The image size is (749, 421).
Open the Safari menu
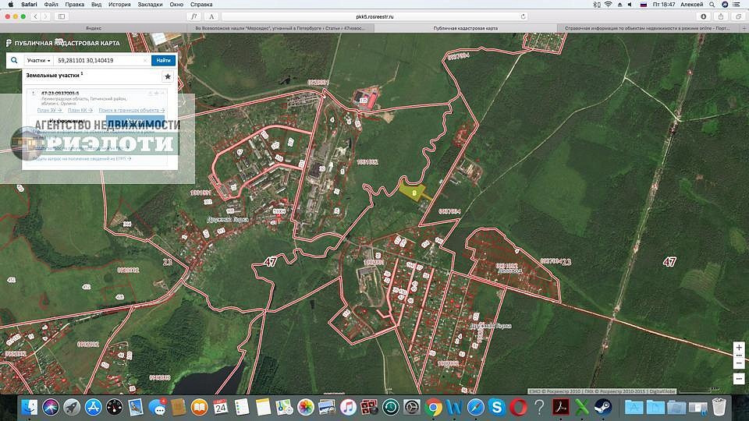29,5
